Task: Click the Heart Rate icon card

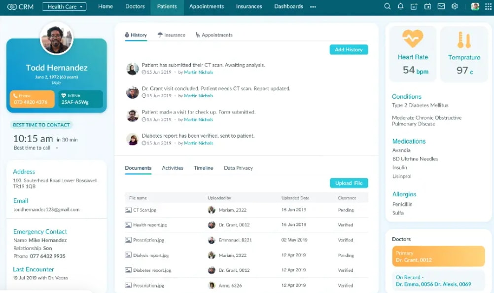Action: (x=413, y=37)
